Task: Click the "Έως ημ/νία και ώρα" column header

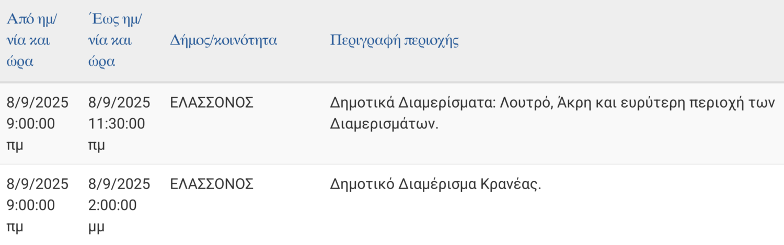Action: (x=116, y=41)
